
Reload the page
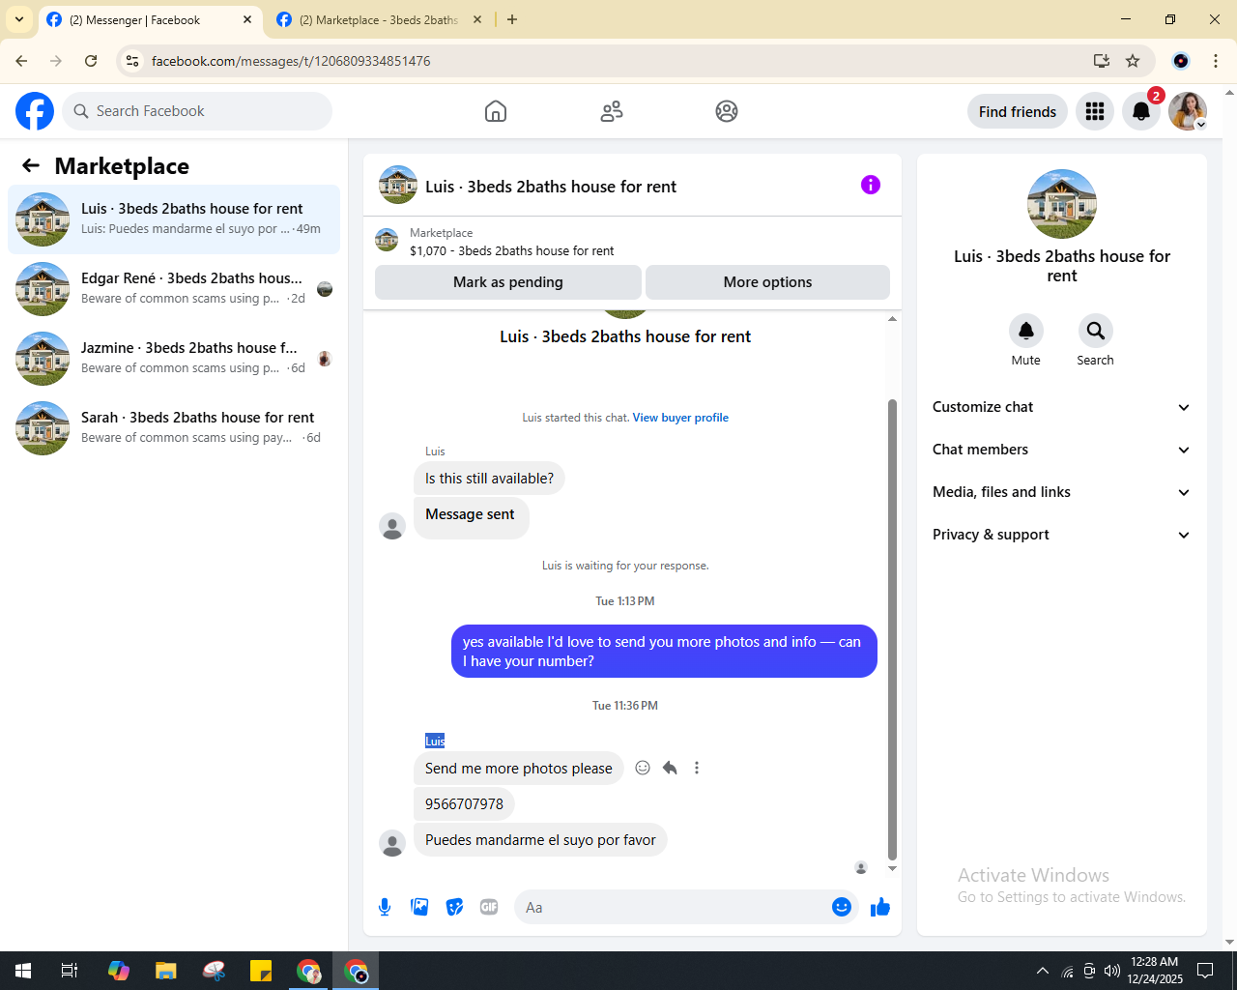(x=91, y=61)
